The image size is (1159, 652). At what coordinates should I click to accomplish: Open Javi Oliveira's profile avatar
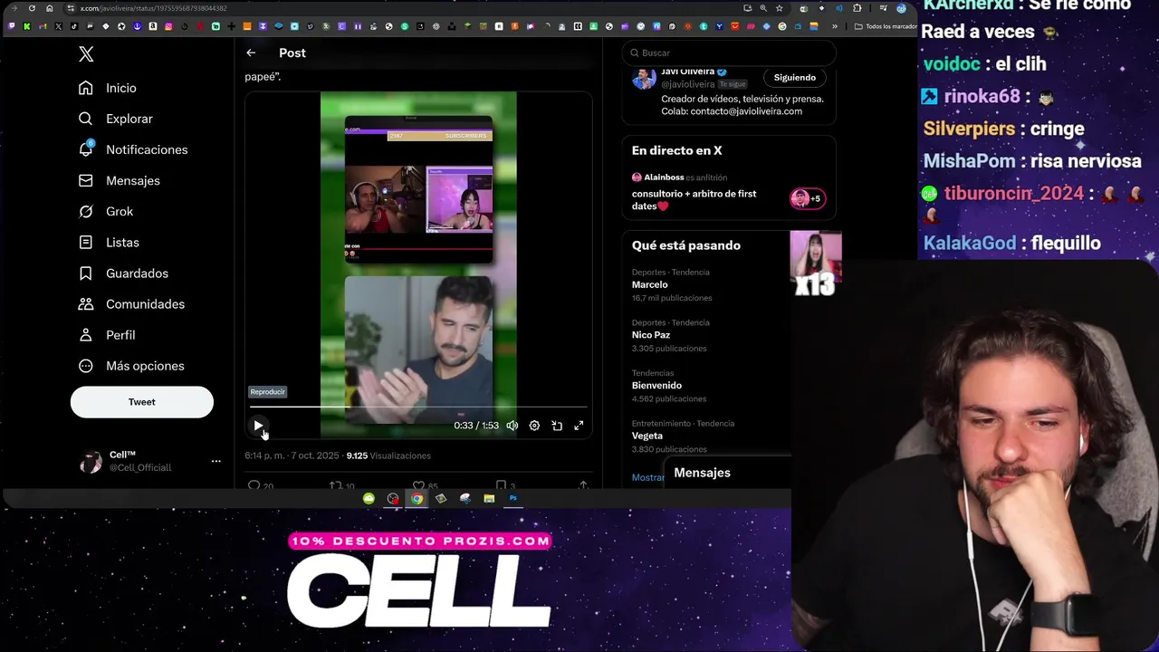(x=644, y=78)
